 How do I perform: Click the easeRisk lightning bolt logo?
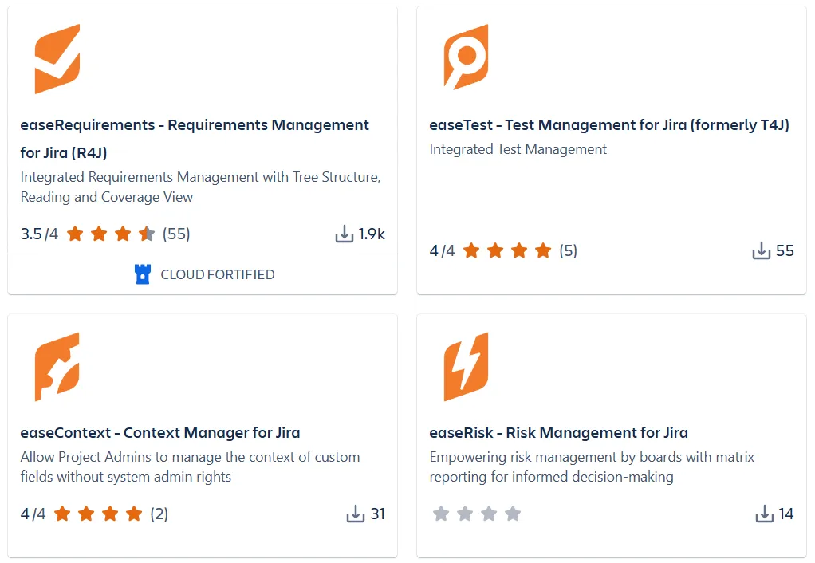tap(466, 365)
